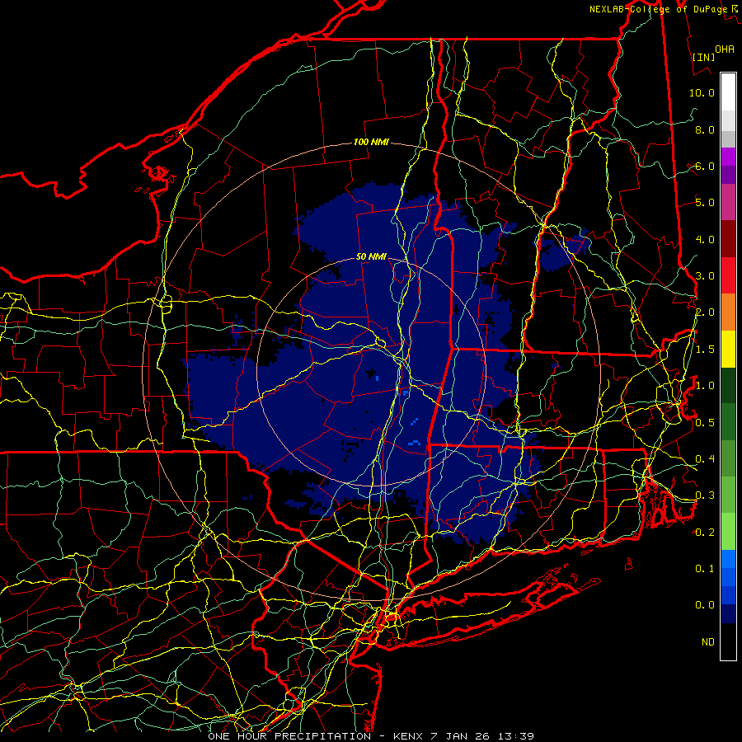Select the yellow legend swatch

point(728,349)
